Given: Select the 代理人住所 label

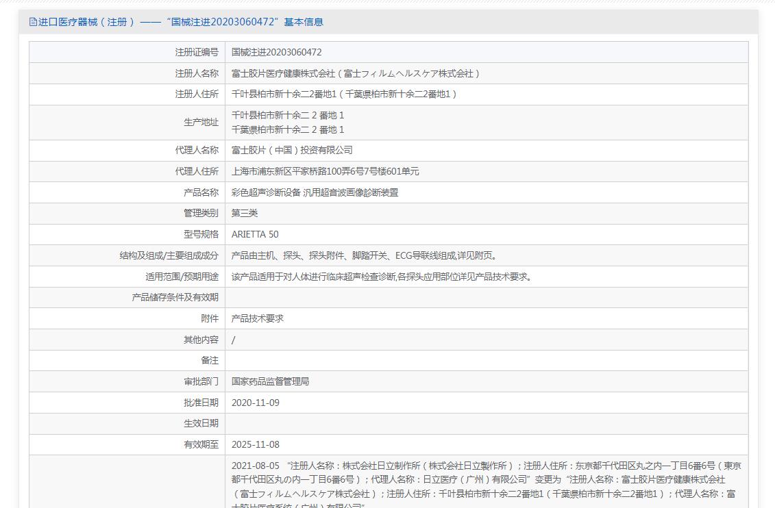Looking at the screenshot, I should [197, 171].
